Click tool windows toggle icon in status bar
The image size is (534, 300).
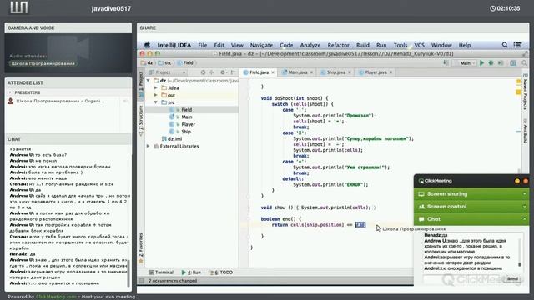pos(141,281)
